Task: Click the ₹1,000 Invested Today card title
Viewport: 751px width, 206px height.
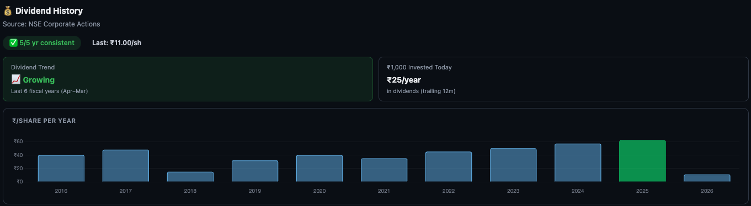Action: [x=419, y=67]
